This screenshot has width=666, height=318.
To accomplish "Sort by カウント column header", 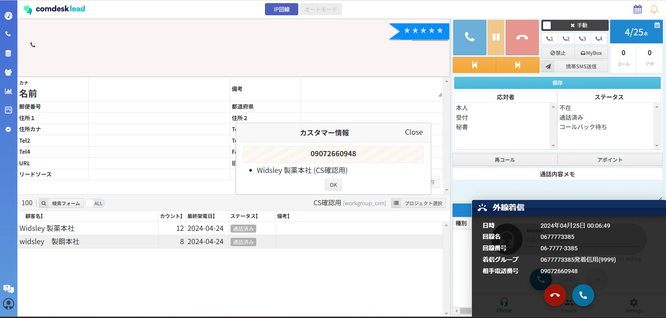I will (x=171, y=216).
